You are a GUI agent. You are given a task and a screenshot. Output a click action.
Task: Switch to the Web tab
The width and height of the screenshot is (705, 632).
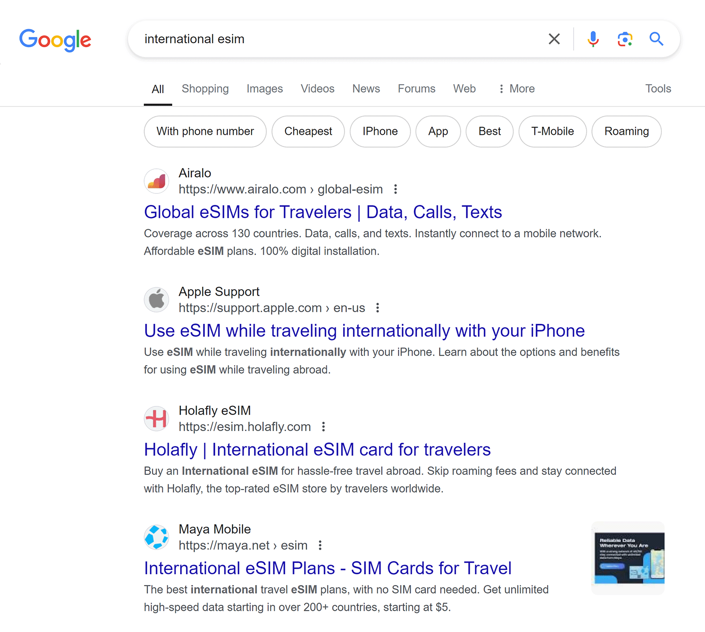tap(464, 89)
